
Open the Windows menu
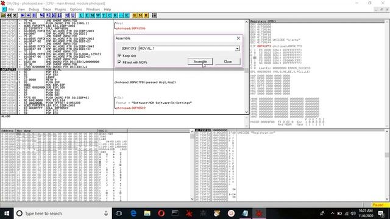93,9
